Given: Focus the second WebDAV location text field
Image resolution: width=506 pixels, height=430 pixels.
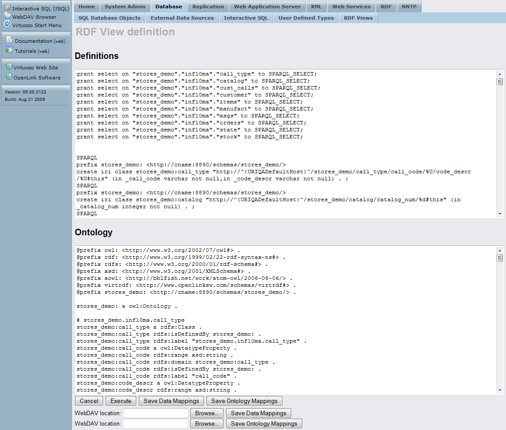Looking at the screenshot, I should [155, 423].
